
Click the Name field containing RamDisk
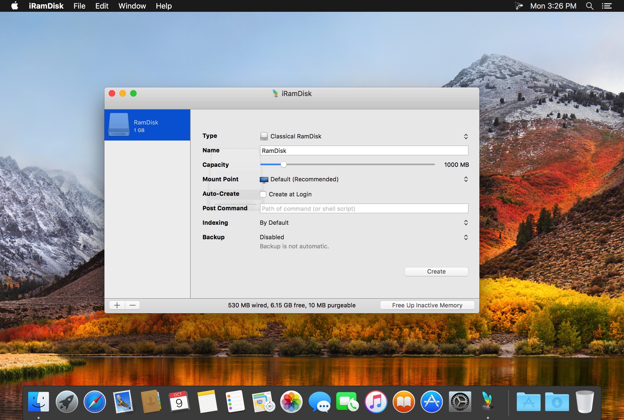(364, 150)
